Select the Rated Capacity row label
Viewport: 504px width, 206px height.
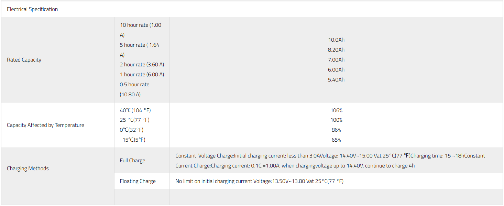(x=24, y=60)
